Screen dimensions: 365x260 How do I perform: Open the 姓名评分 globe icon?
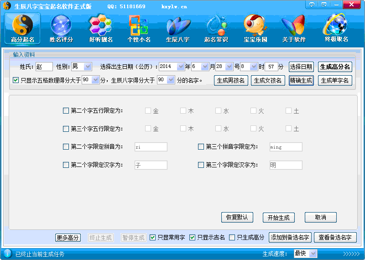(61, 29)
